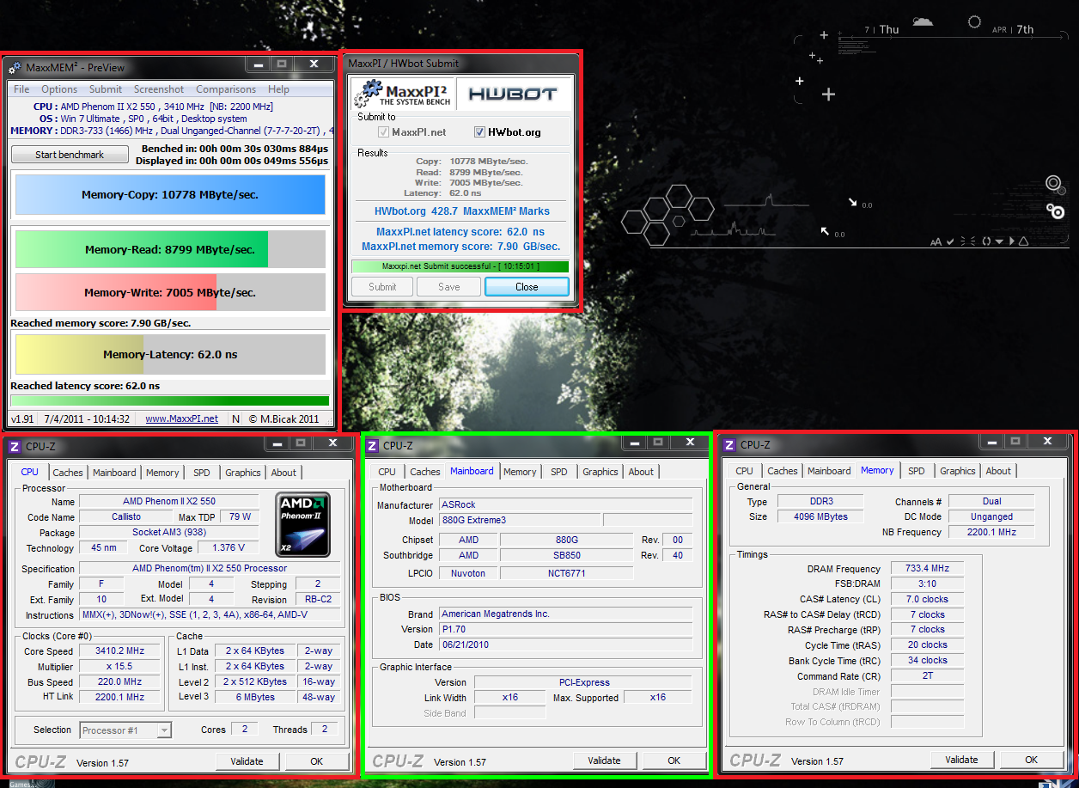Click the CPU-Z title icon in the CPU tab window
This screenshot has width=1079, height=788.
[x=15, y=446]
